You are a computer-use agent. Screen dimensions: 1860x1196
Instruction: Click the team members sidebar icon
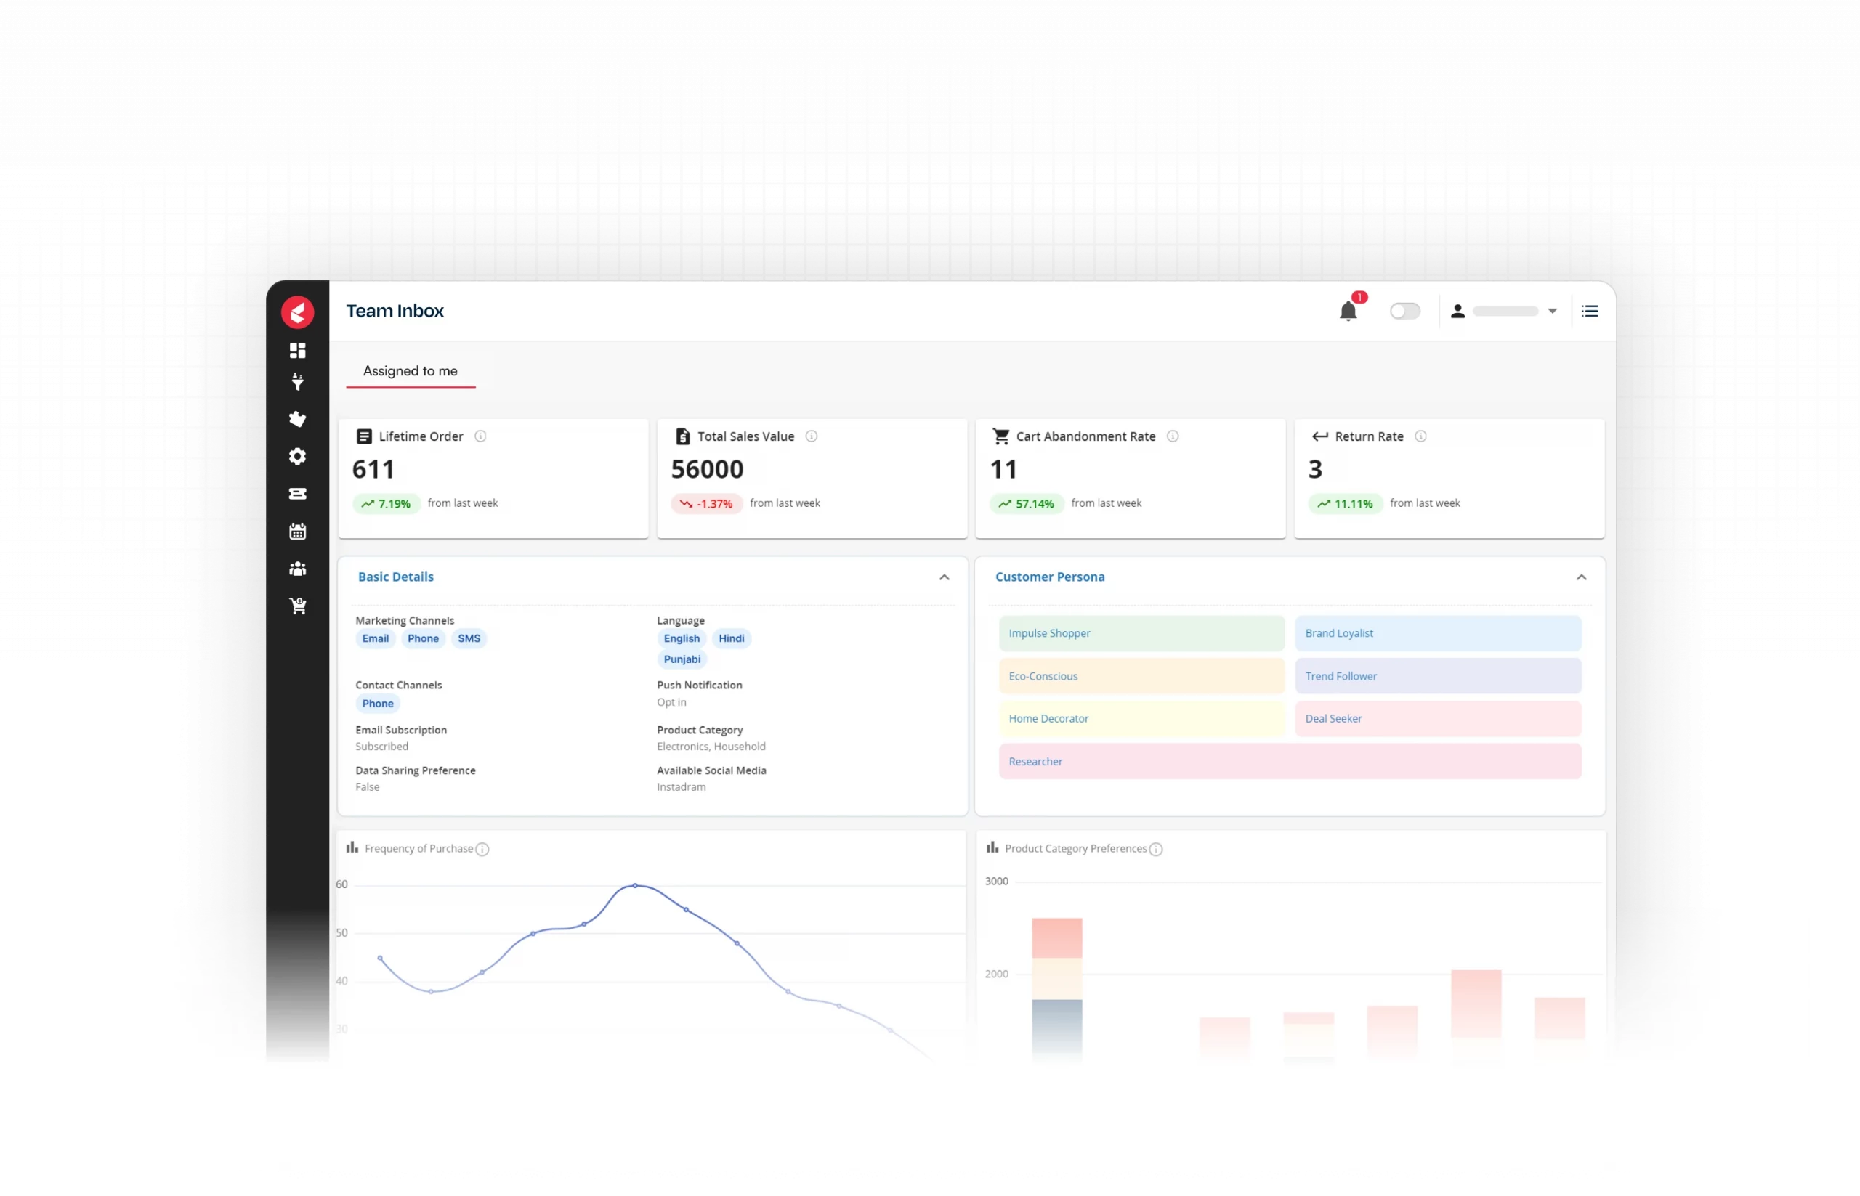point(298,569)
